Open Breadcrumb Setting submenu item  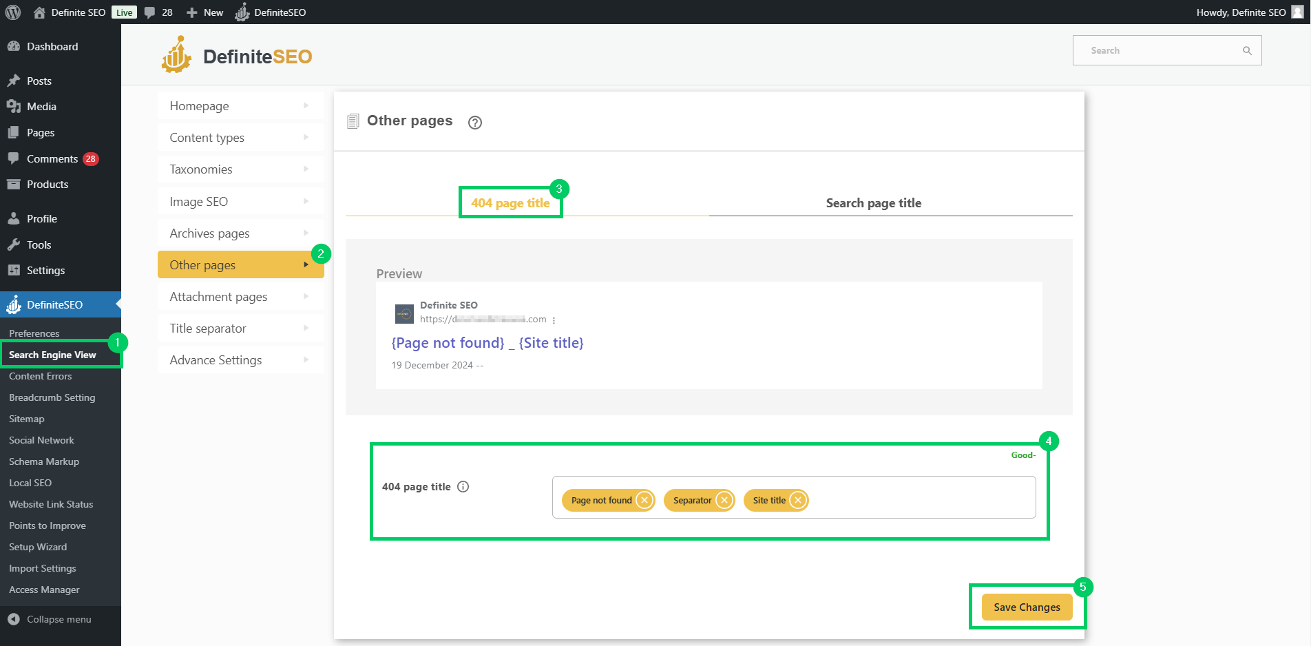[52, 397]
